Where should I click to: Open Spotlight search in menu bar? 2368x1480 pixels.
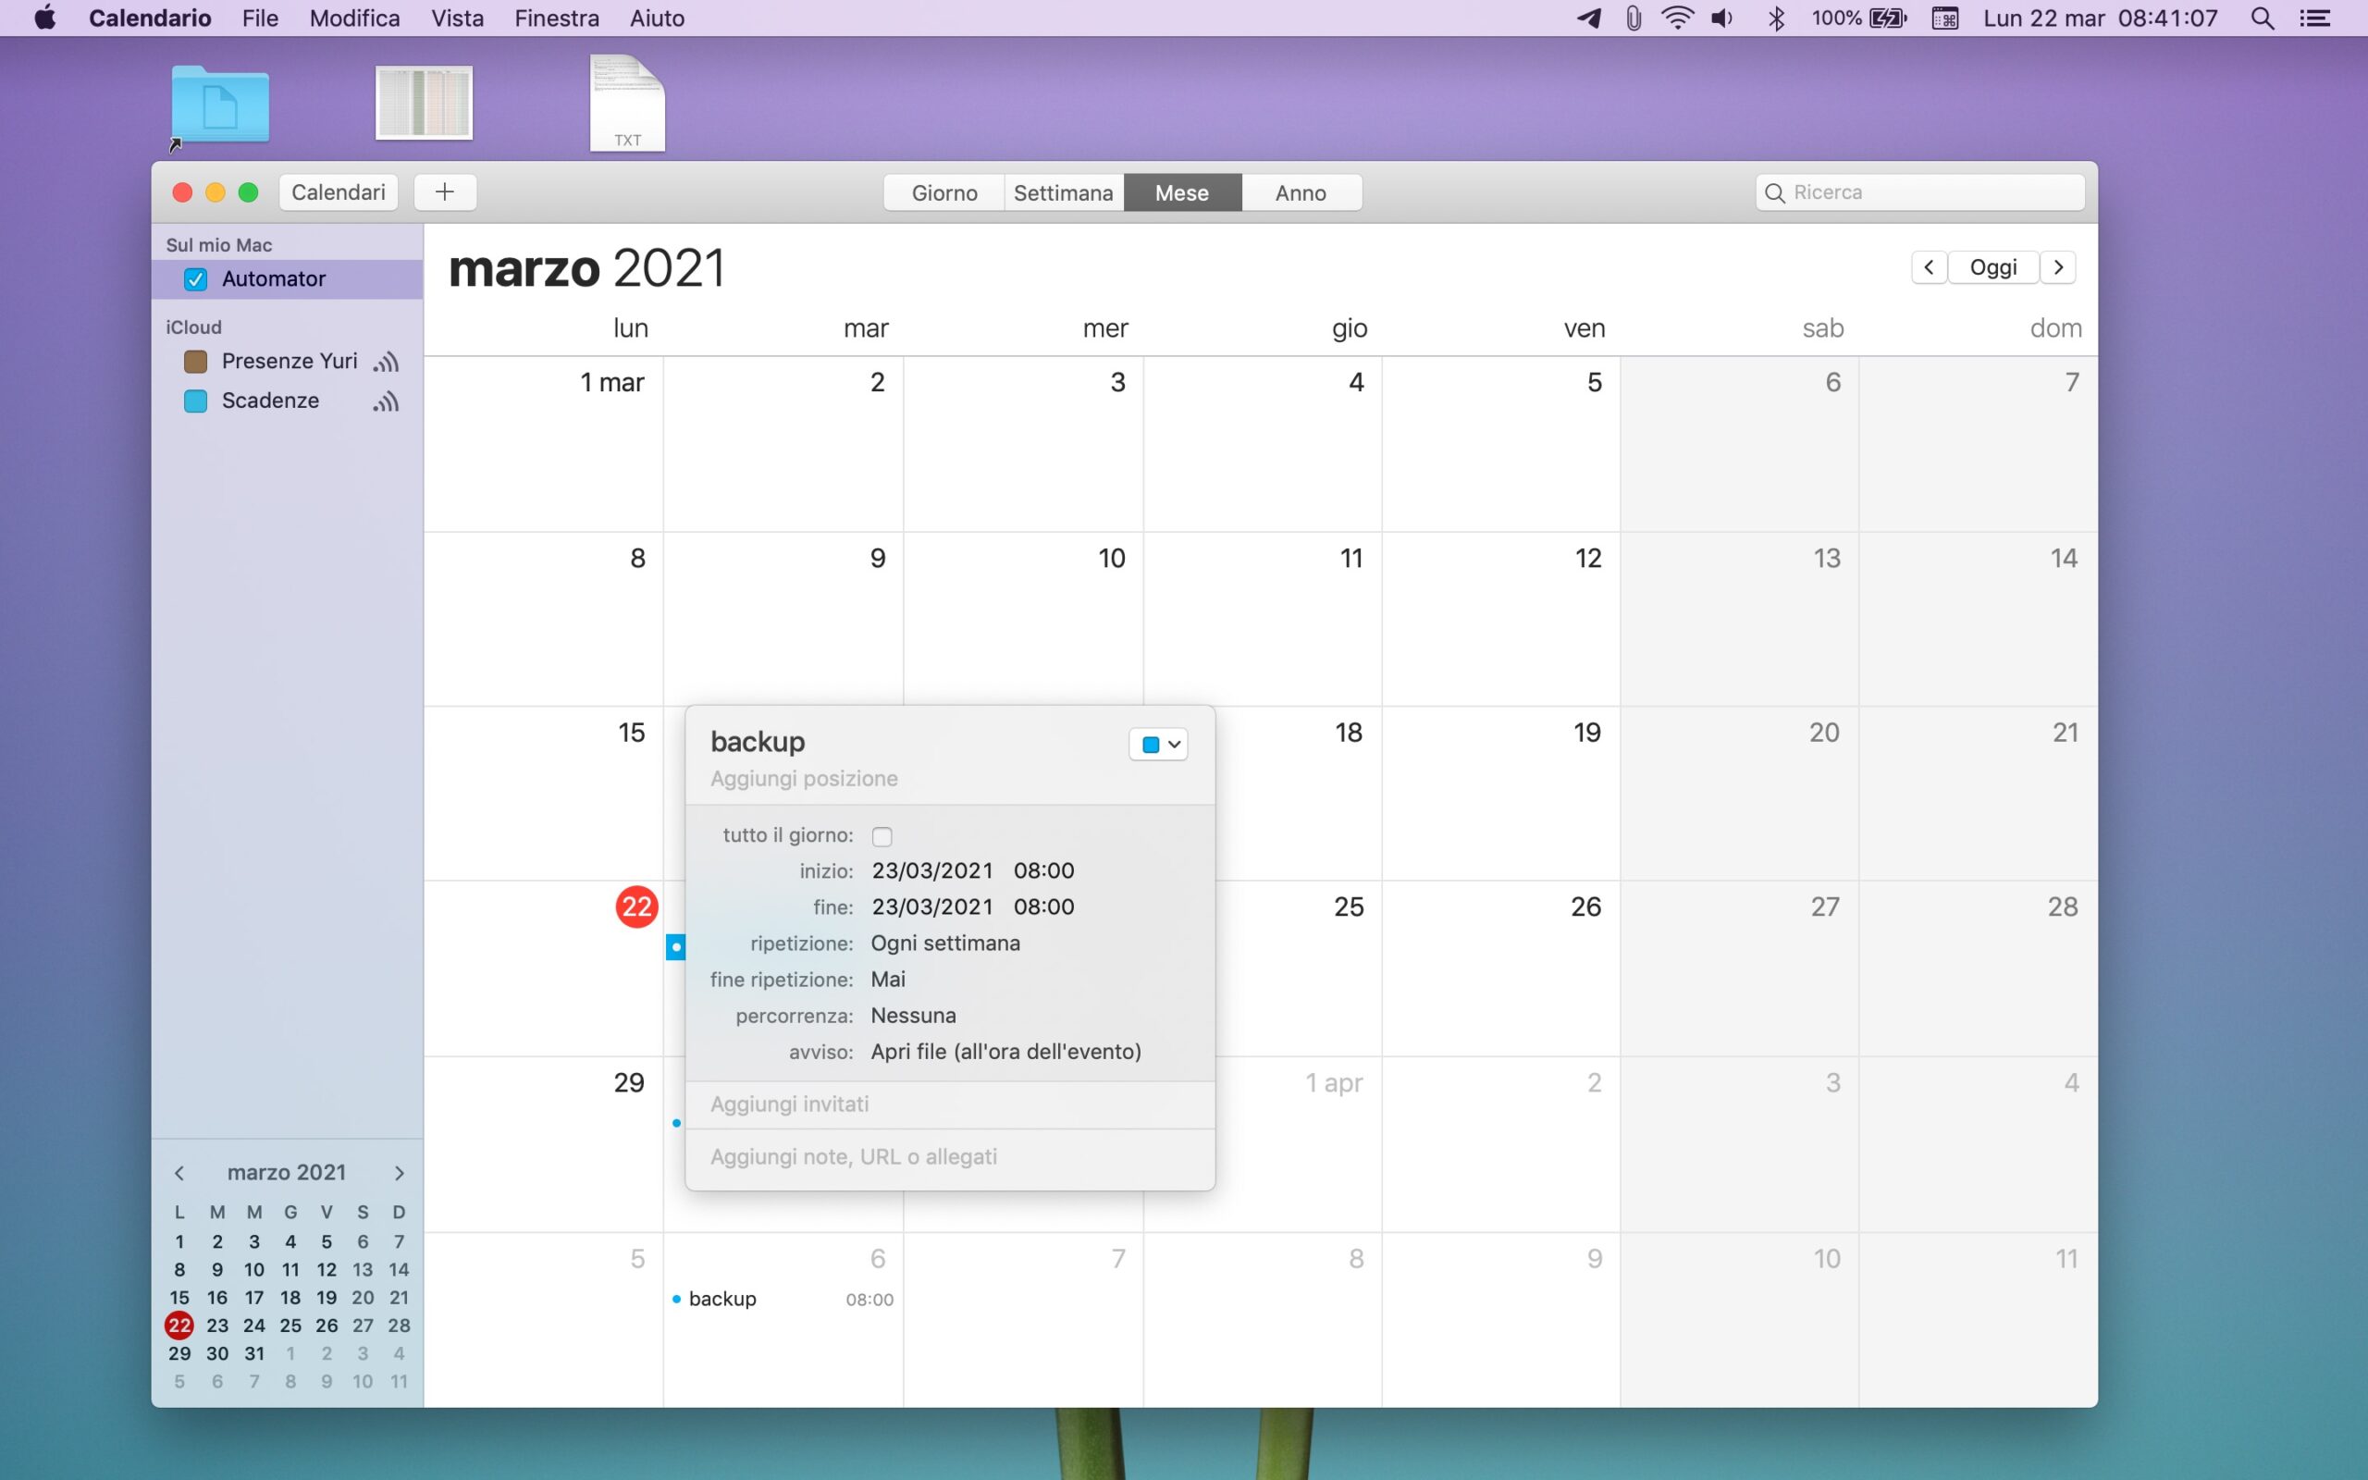[x=2262, y=18]
